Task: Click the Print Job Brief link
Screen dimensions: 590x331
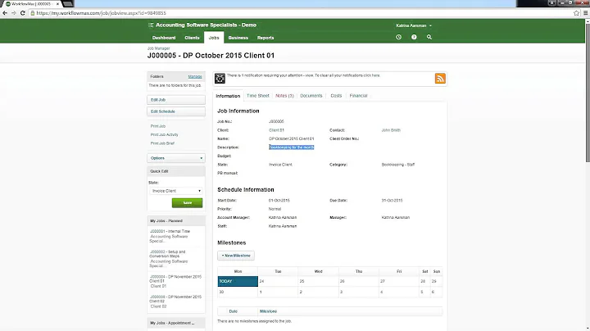Action: tap(162, 143)
